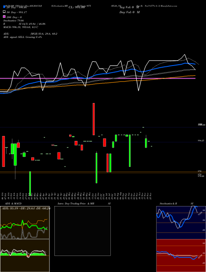Click the 'Avg Vol: 0 M' text
The height and width of the screenshot is (272, 206).
click(x=129, y=7)
